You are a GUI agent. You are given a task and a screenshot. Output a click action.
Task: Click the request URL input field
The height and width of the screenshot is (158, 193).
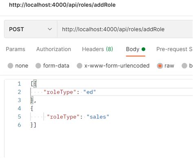[125, 29]
